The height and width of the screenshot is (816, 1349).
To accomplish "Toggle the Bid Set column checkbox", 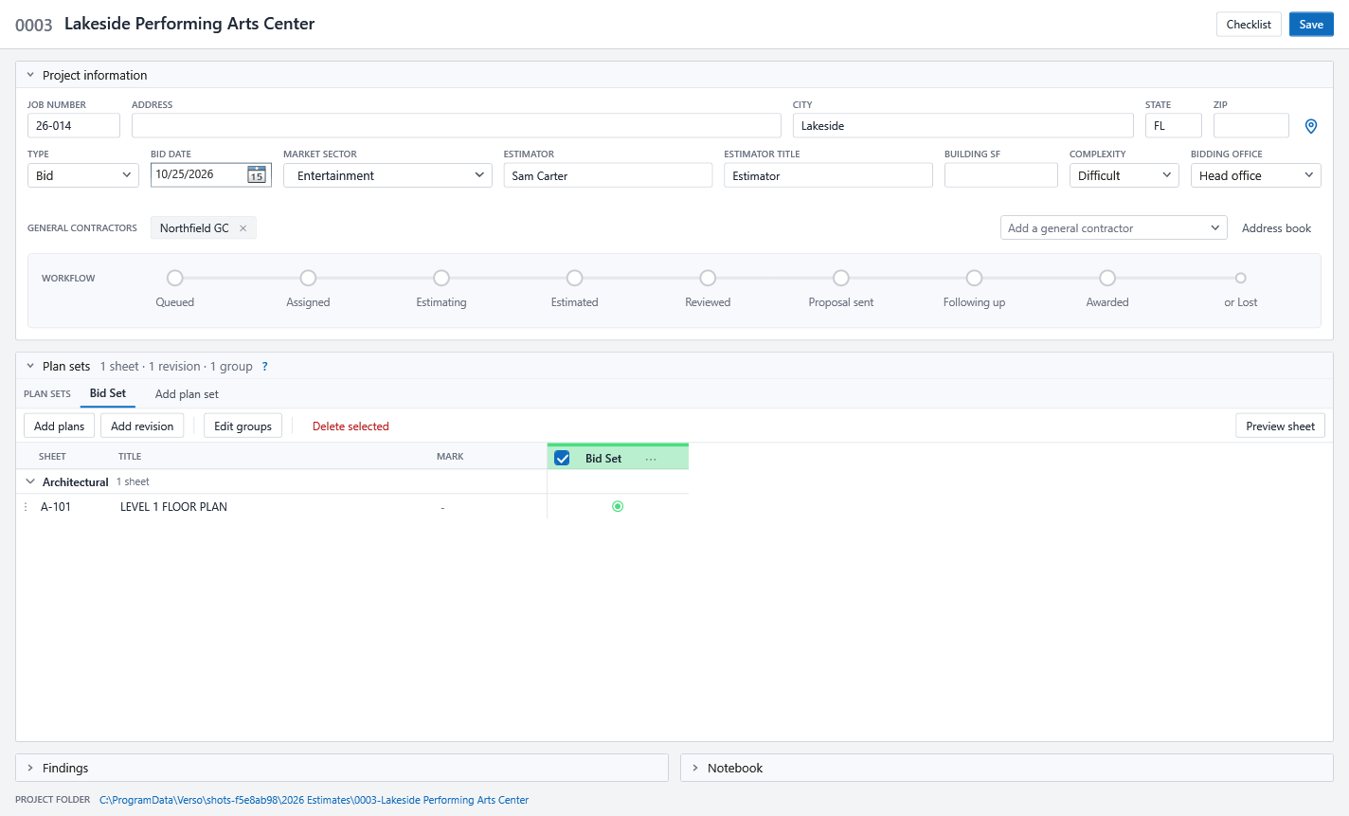I will coord(562,459).
